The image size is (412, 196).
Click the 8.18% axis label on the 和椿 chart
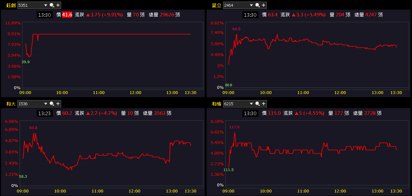click(217, 122)
